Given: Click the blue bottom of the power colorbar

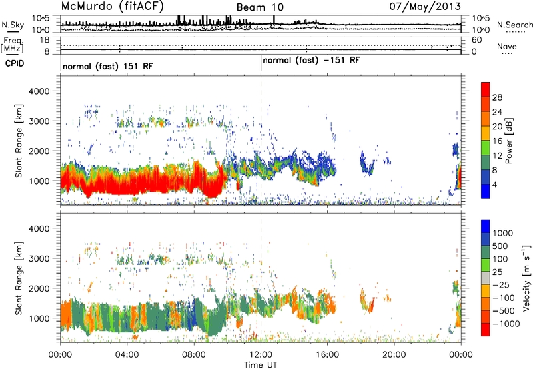Looking at the screenshot, I should (486, 191).
